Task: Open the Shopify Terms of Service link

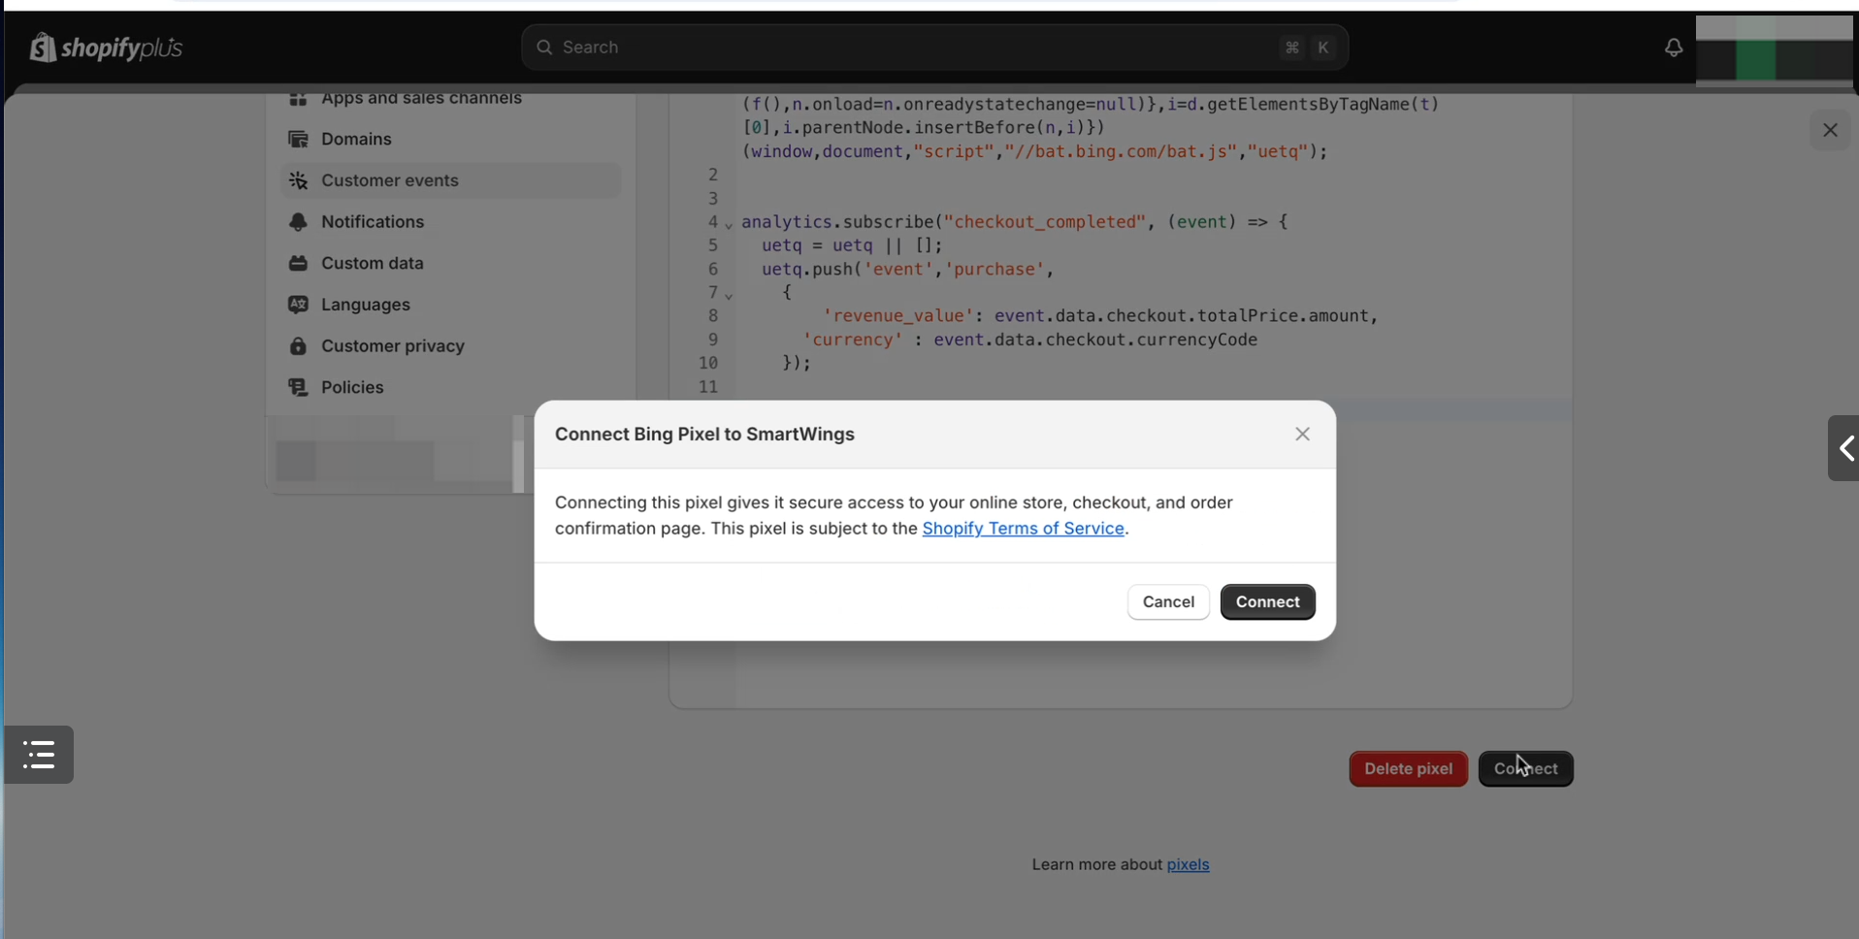Action: 1023,529
